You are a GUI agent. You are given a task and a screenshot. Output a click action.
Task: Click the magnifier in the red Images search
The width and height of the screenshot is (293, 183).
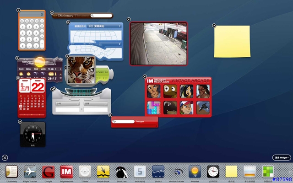(114, 122)
